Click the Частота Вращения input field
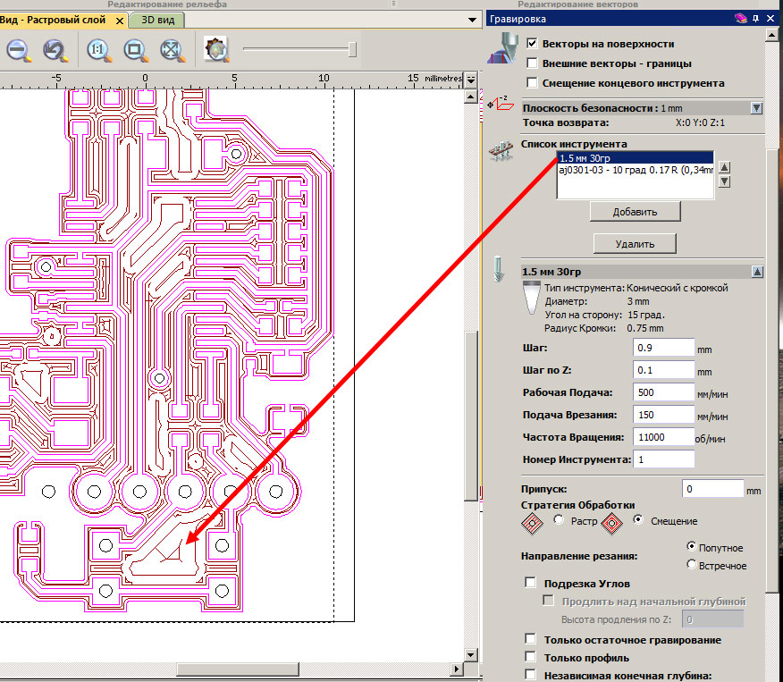Screen dimensions: 783x682 (x=663, y=437)
